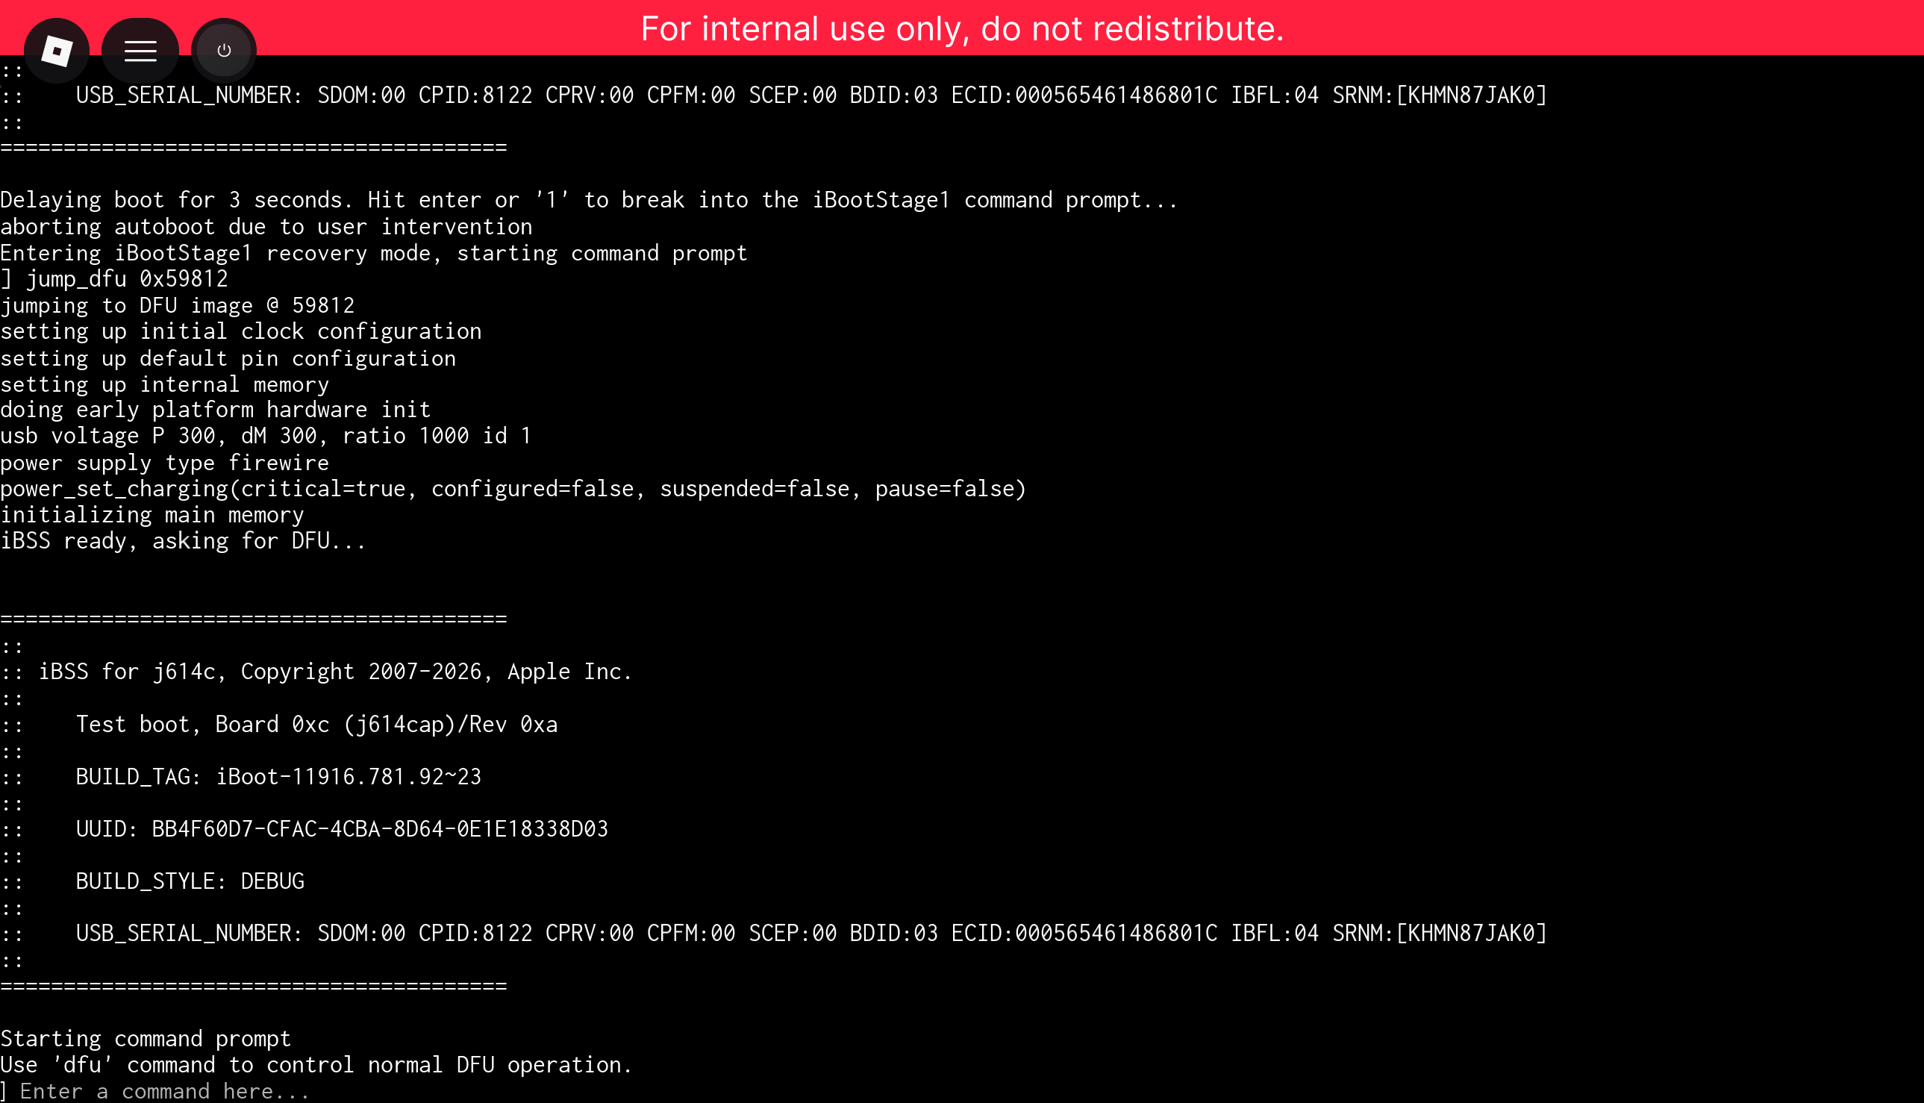Click the power_set_charging log line
1924x1103 pixels.
coord(513,489)
